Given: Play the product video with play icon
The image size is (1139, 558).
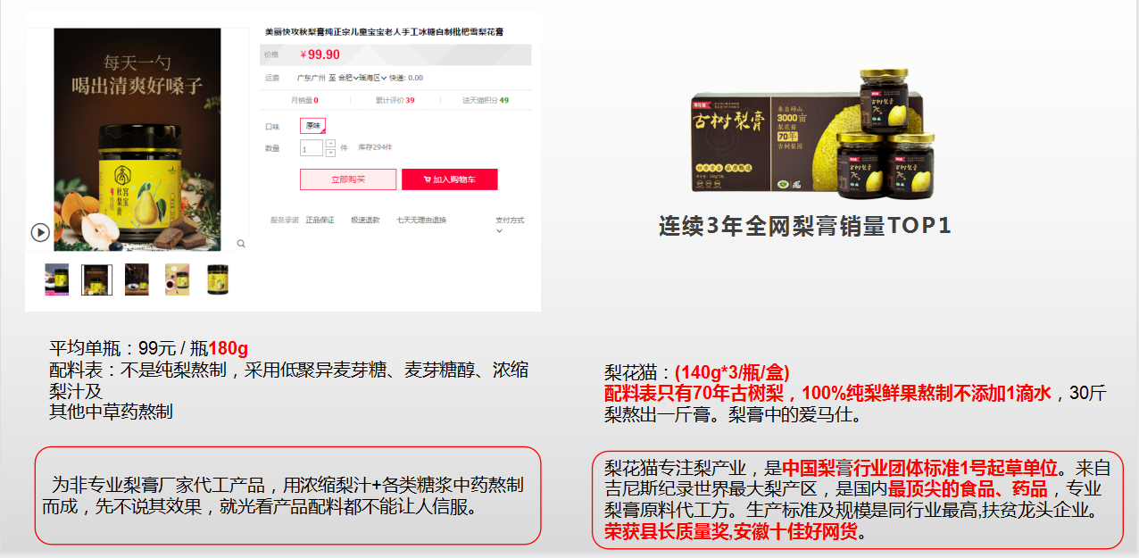Looking at the screenshot, I should coord(40,232).
